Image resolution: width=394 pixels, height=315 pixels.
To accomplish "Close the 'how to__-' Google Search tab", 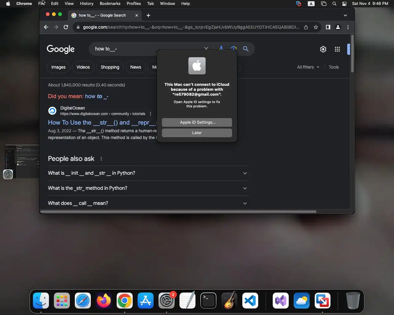I will pyautogui.click(x=137, y=15).
